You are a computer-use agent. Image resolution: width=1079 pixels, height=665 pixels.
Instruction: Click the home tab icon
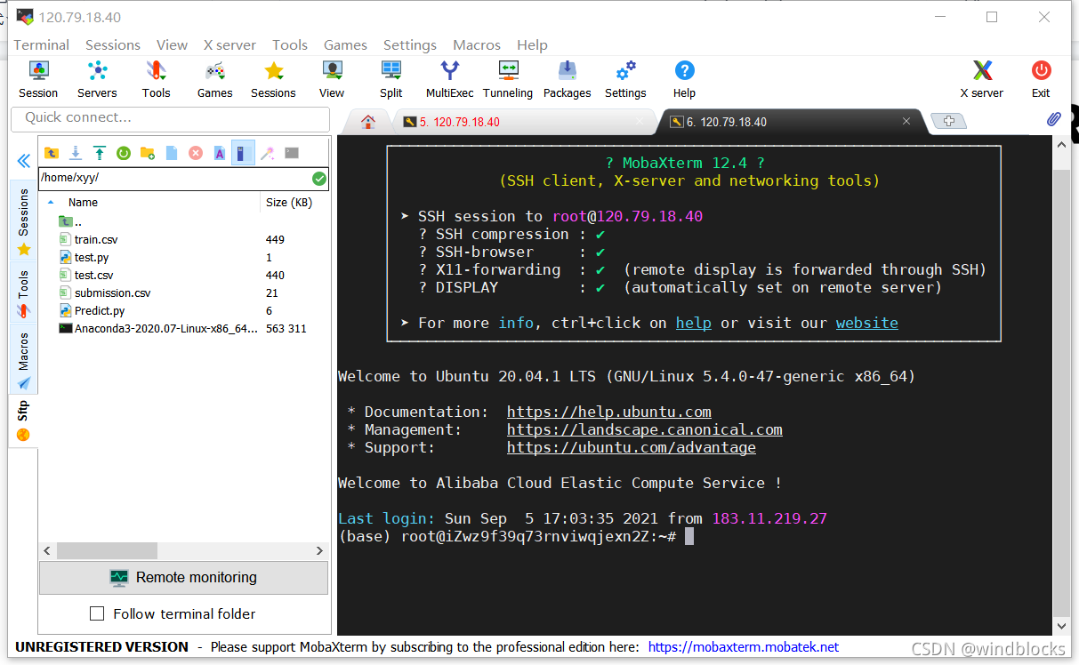point(368,123)
